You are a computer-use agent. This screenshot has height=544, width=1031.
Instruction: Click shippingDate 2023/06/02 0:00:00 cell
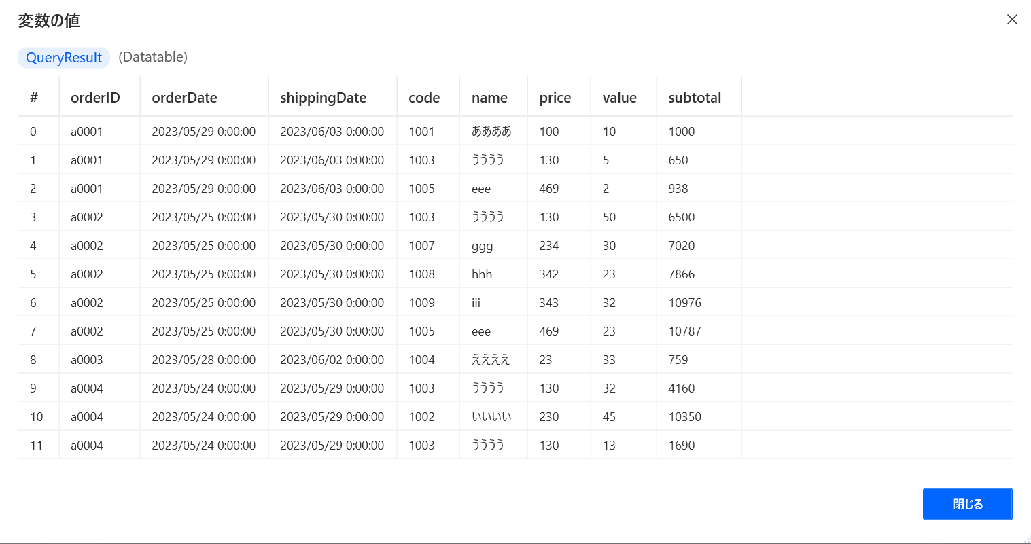click(x=332, y=359)
